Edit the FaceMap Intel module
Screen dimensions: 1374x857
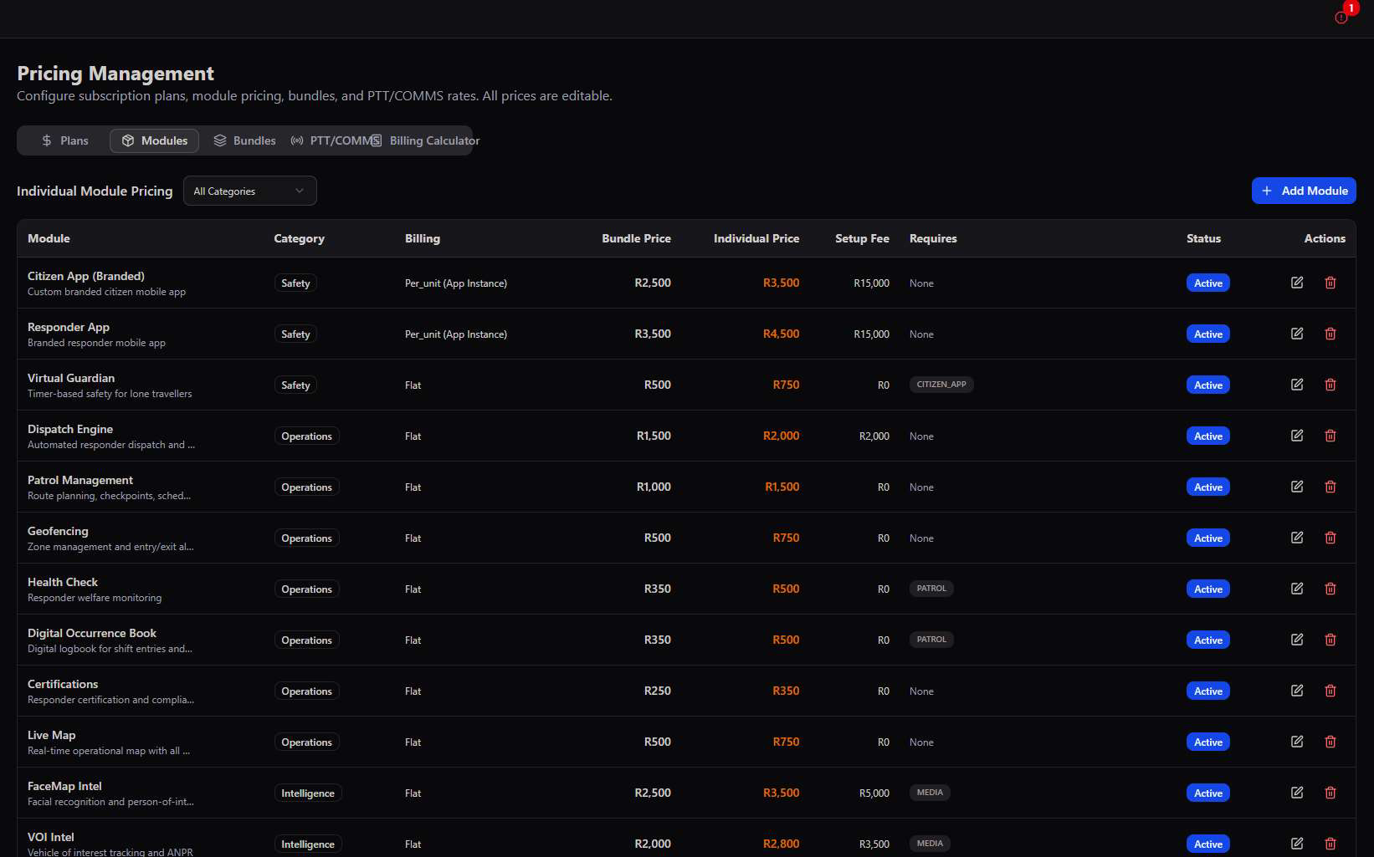click(1297, 793)
